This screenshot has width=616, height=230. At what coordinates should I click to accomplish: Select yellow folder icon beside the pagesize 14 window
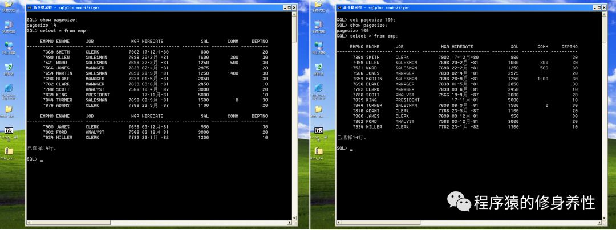(9, 110)
